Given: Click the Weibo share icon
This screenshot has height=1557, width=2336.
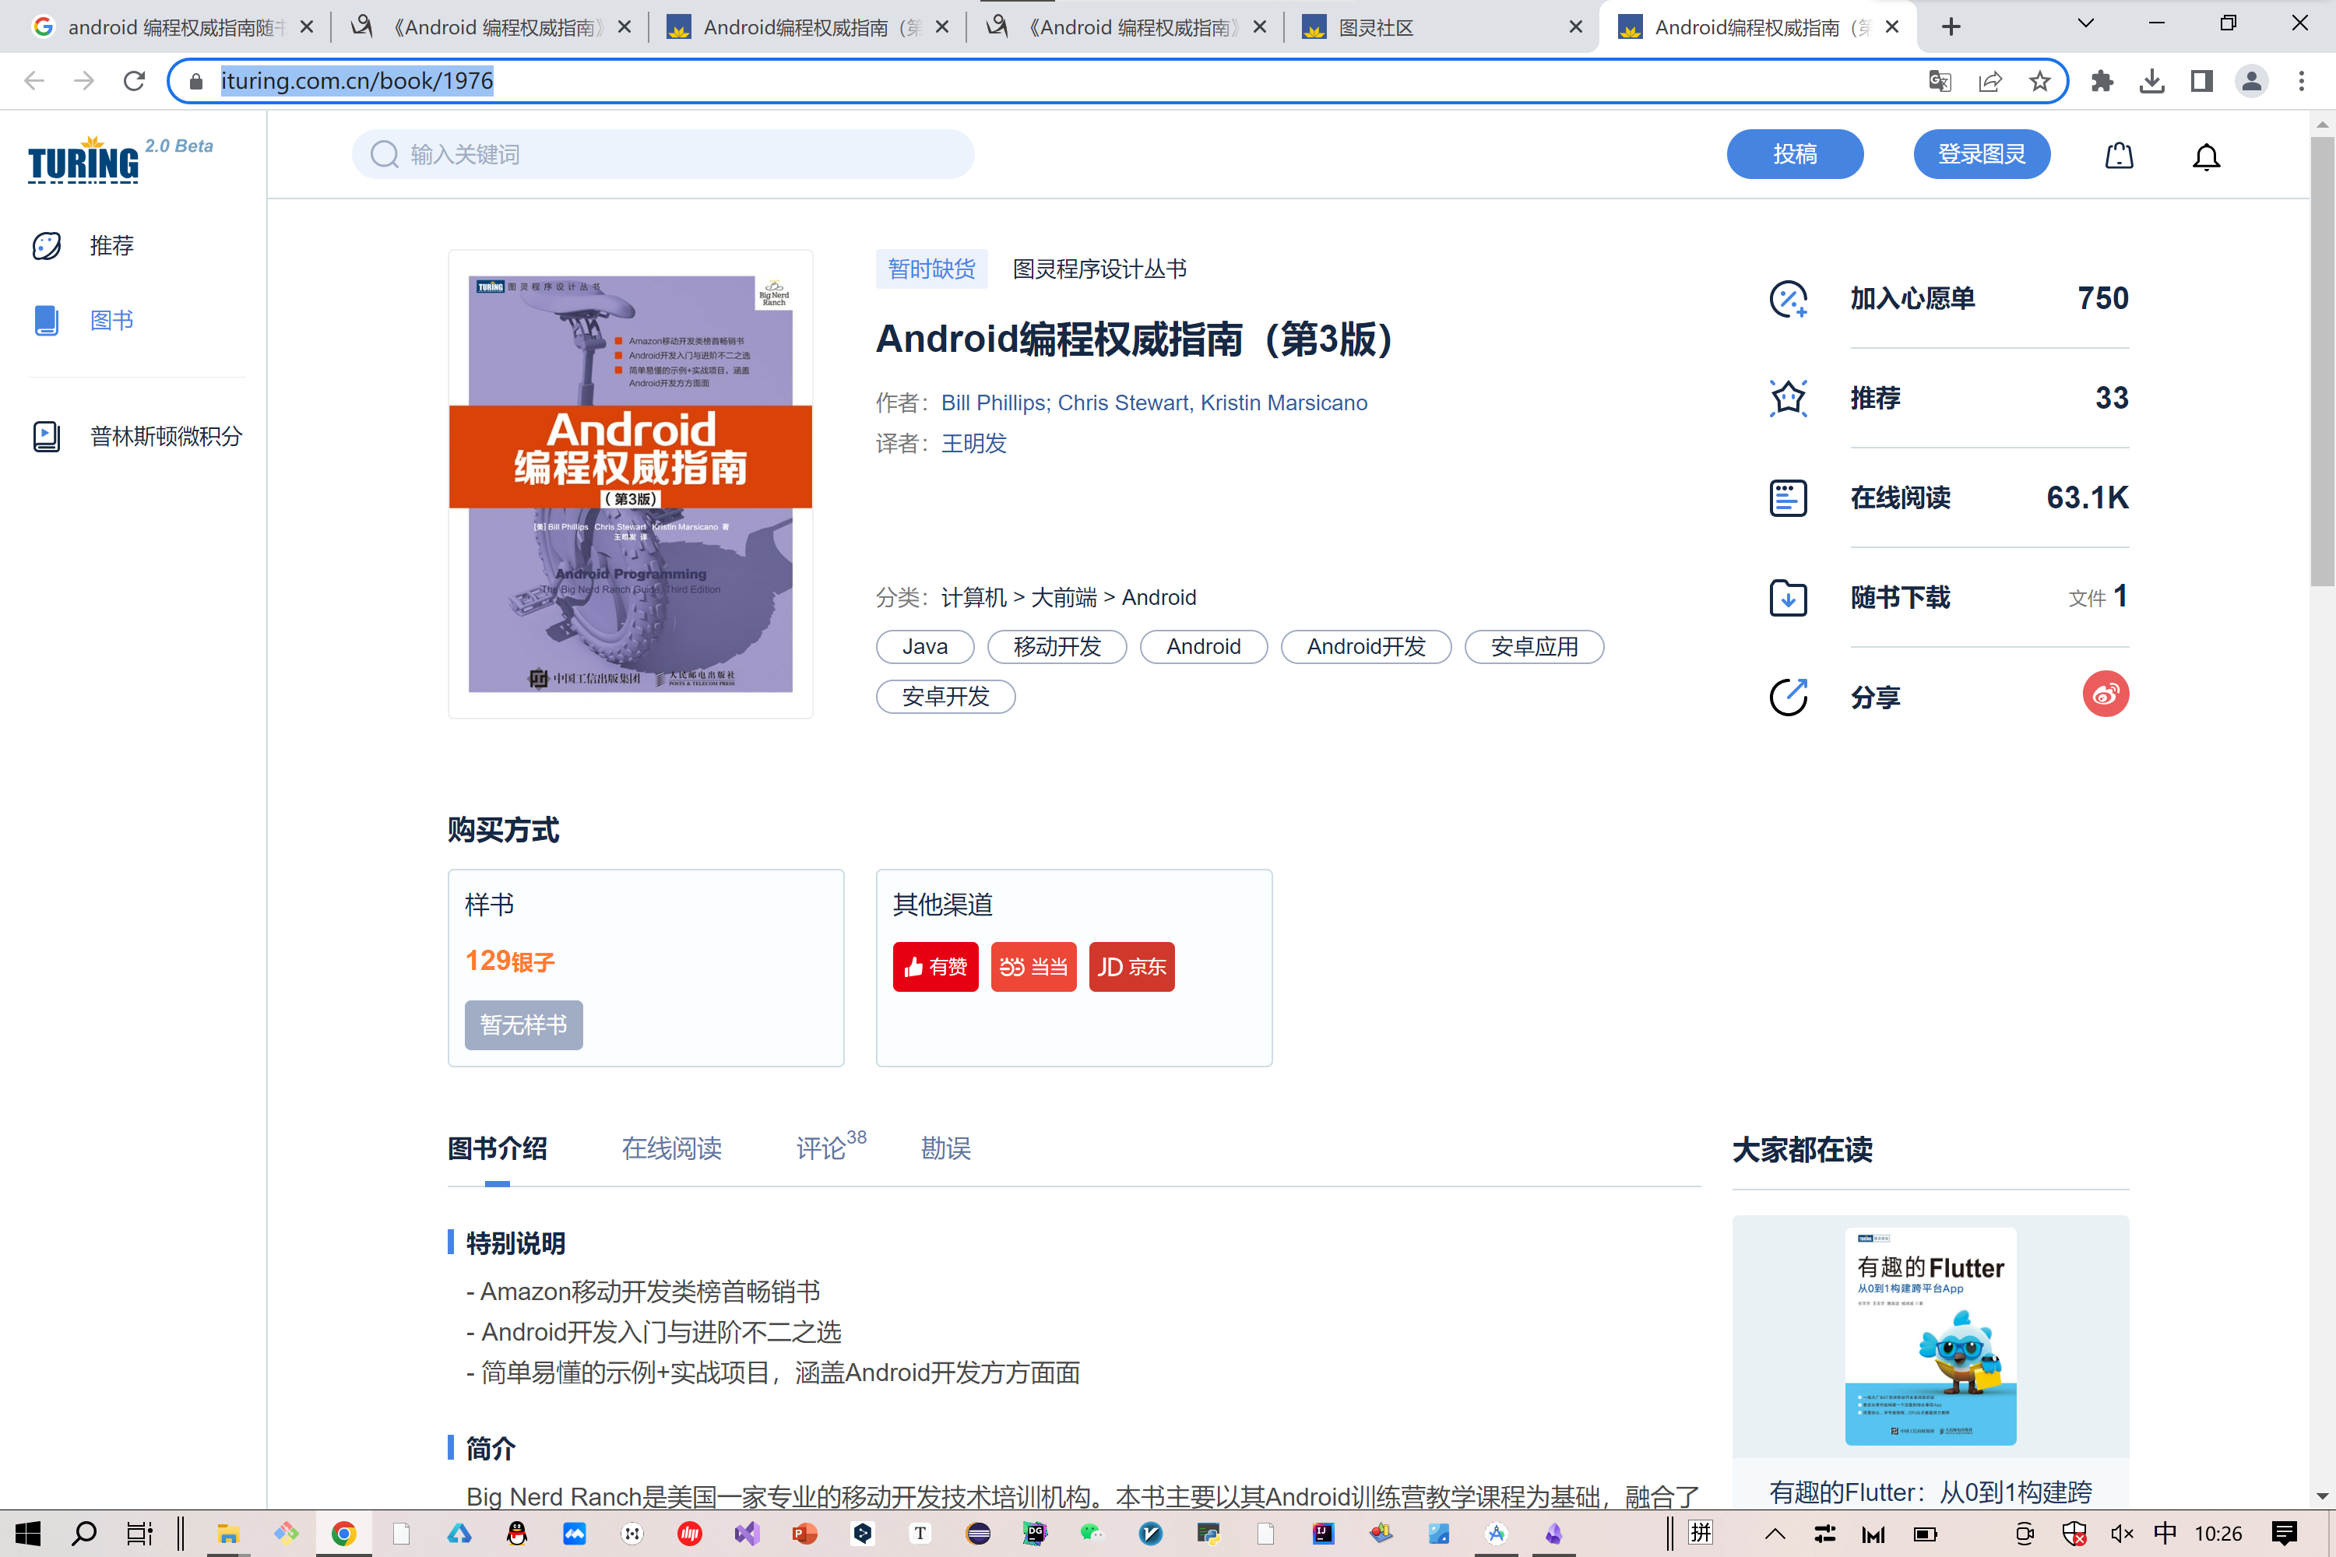Looking at the screenshot, I should (2105, 695).
